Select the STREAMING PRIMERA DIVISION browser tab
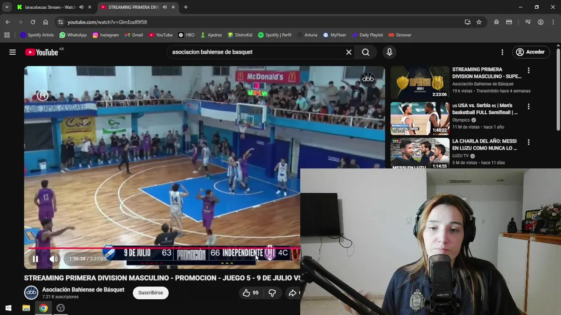 tap(133, 7)
